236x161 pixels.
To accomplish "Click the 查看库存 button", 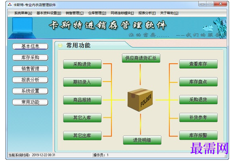I will tap(199, 64).
